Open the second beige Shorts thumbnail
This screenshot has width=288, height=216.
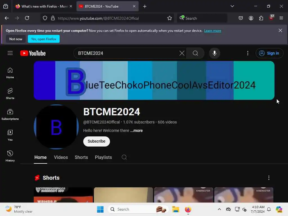click(x=123, y=195)
